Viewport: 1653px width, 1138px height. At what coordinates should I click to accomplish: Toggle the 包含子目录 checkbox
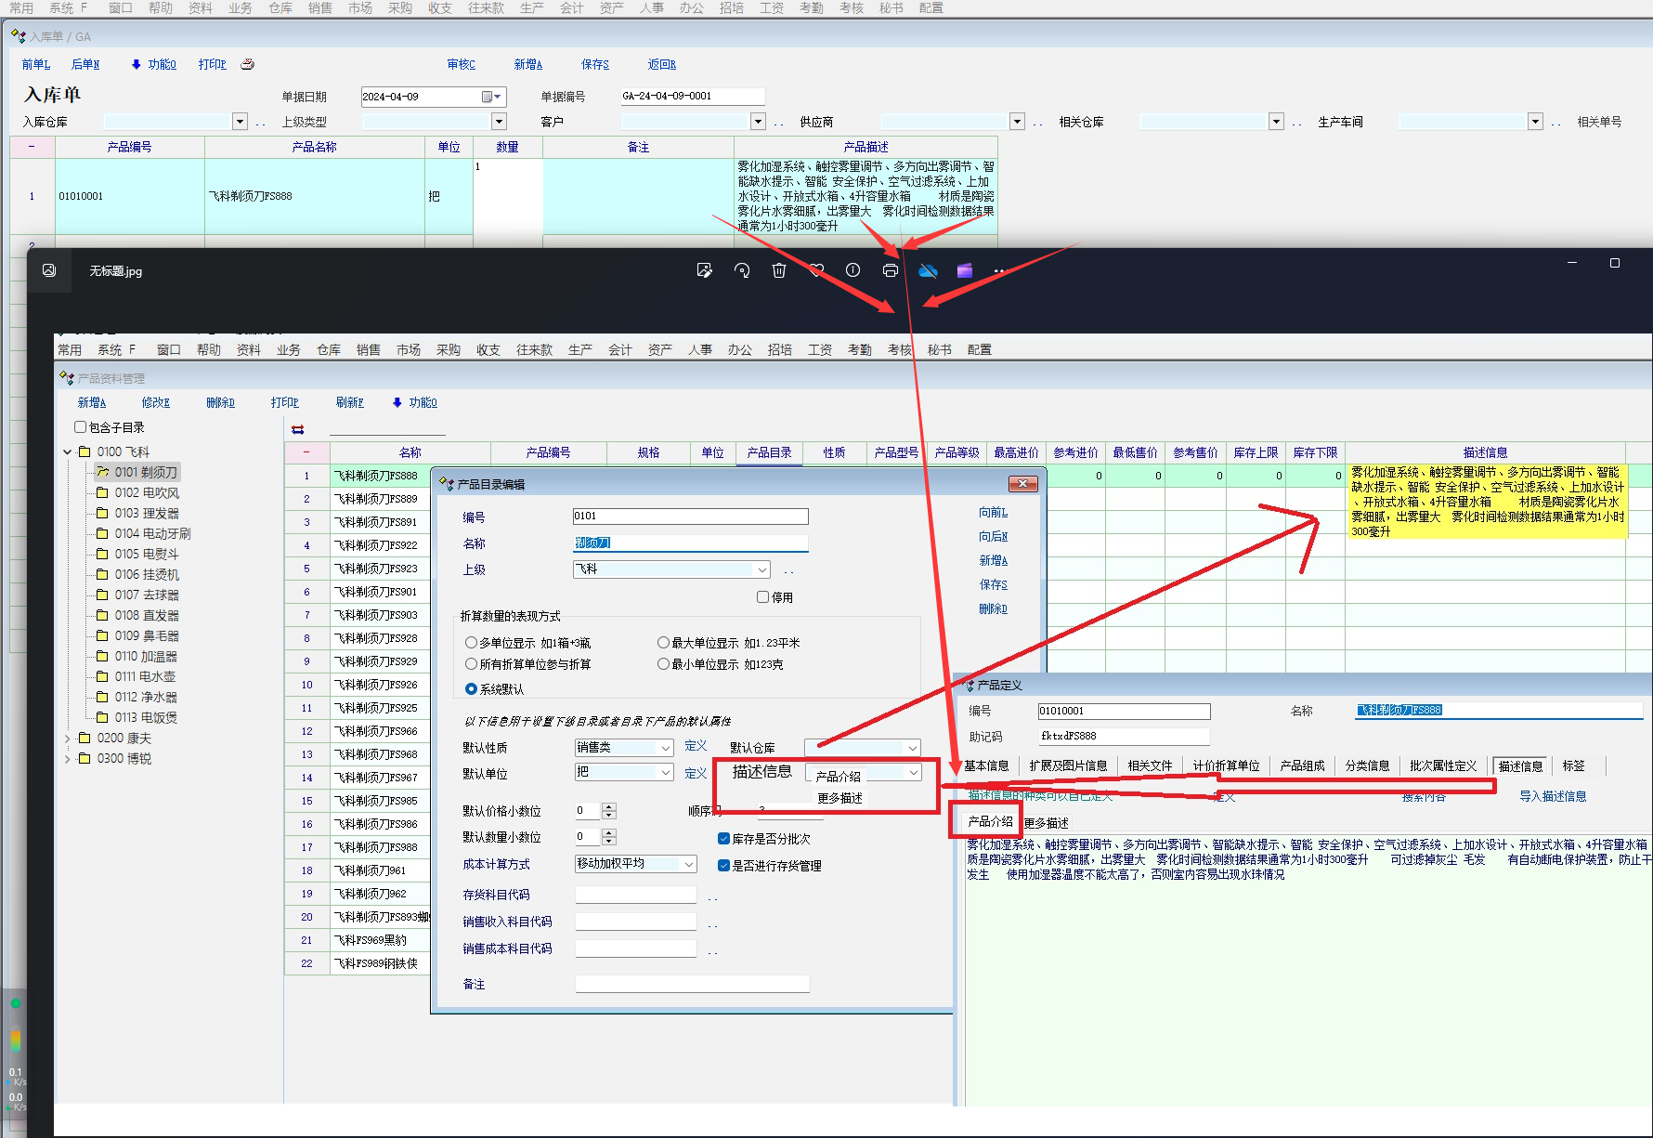[81, 427]
